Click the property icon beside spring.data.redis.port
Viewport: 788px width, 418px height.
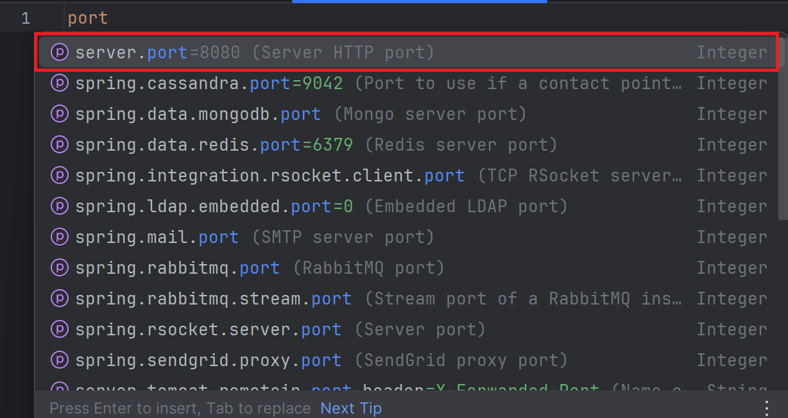click(x=59, y=145)
